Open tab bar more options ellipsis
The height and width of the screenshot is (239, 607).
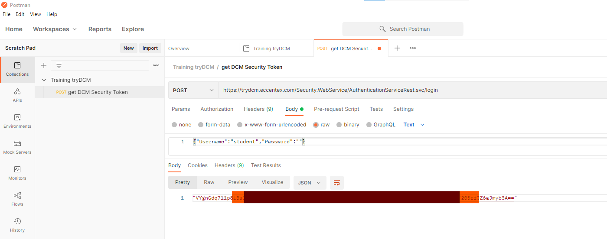tap(413, 48)
